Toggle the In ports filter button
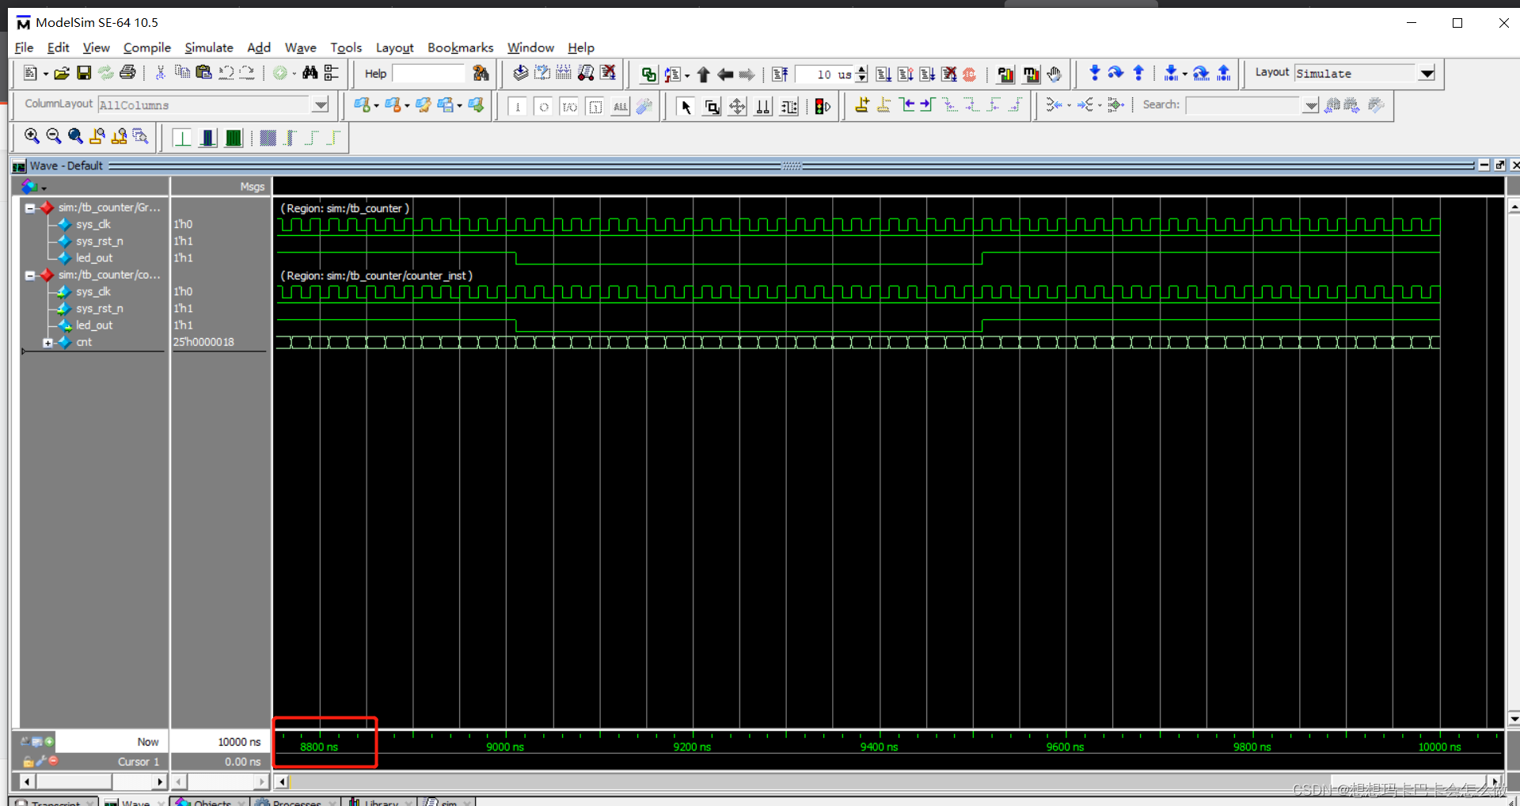 tap(518, 106)
